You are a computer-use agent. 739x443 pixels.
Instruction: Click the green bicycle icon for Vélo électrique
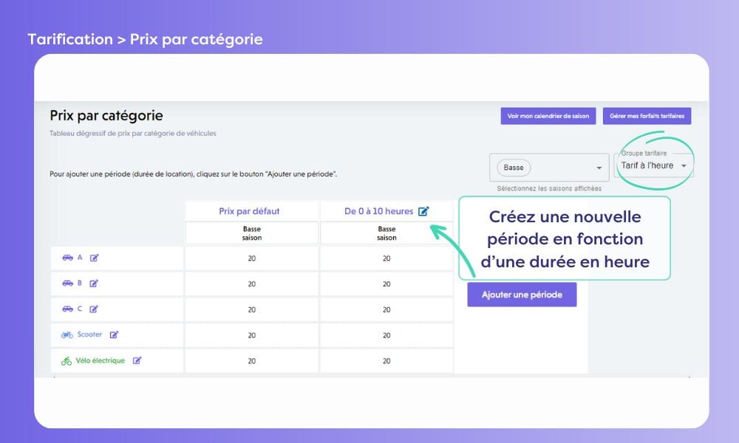[67, 361]
